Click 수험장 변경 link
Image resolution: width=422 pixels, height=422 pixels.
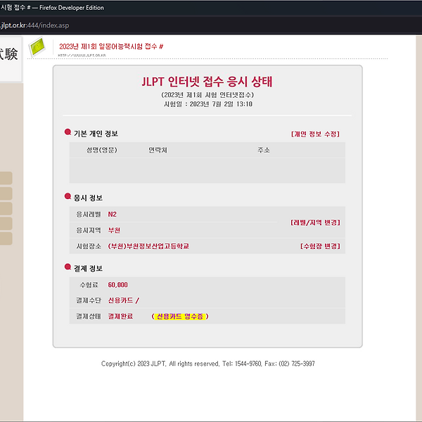coord(320,246)
